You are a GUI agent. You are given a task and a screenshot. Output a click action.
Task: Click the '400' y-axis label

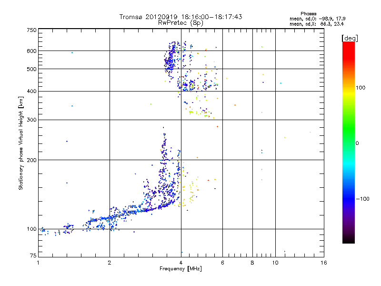pos(32,92)
